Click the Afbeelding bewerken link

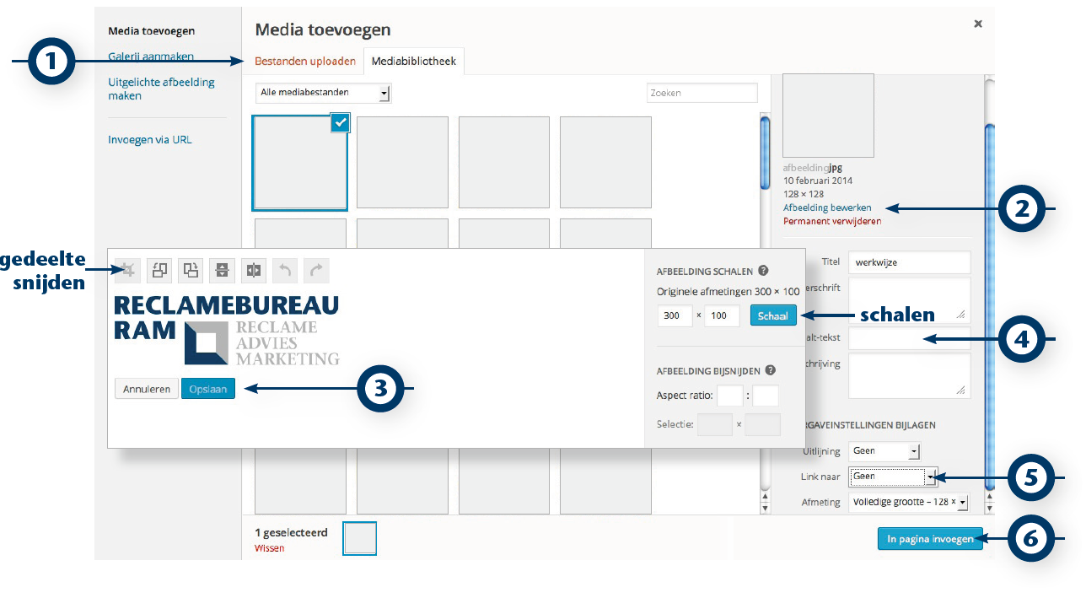827,207
